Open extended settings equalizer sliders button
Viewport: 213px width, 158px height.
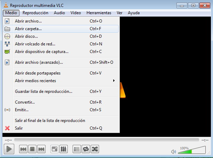click(x=64, y=149)
